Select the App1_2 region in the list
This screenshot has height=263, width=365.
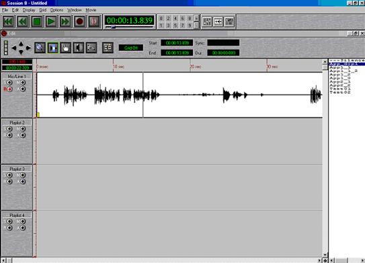pyautogui.click(x=340, y=75)
